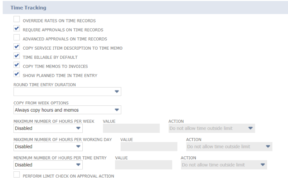Enable Advanced Approvals on Time Records
Viewport: 288px width, 180px height.
click(17, 37)
